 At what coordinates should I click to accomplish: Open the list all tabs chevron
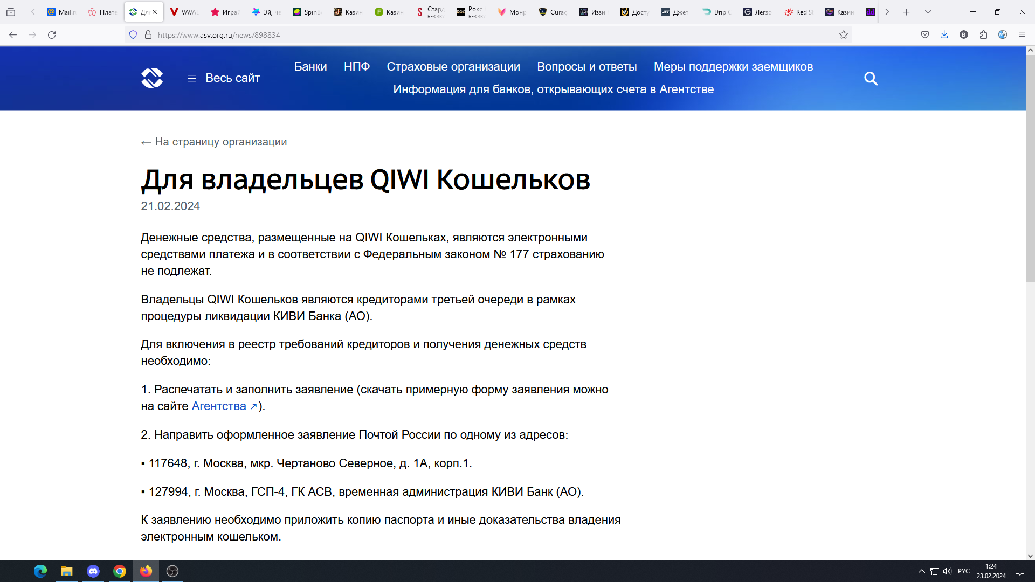tap(928, 12)
